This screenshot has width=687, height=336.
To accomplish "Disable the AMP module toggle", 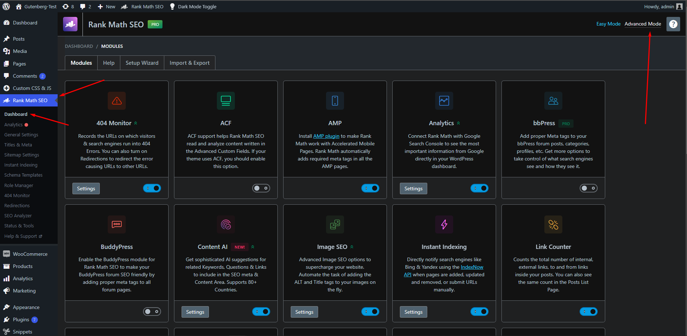I will click(x=370, y=188).
